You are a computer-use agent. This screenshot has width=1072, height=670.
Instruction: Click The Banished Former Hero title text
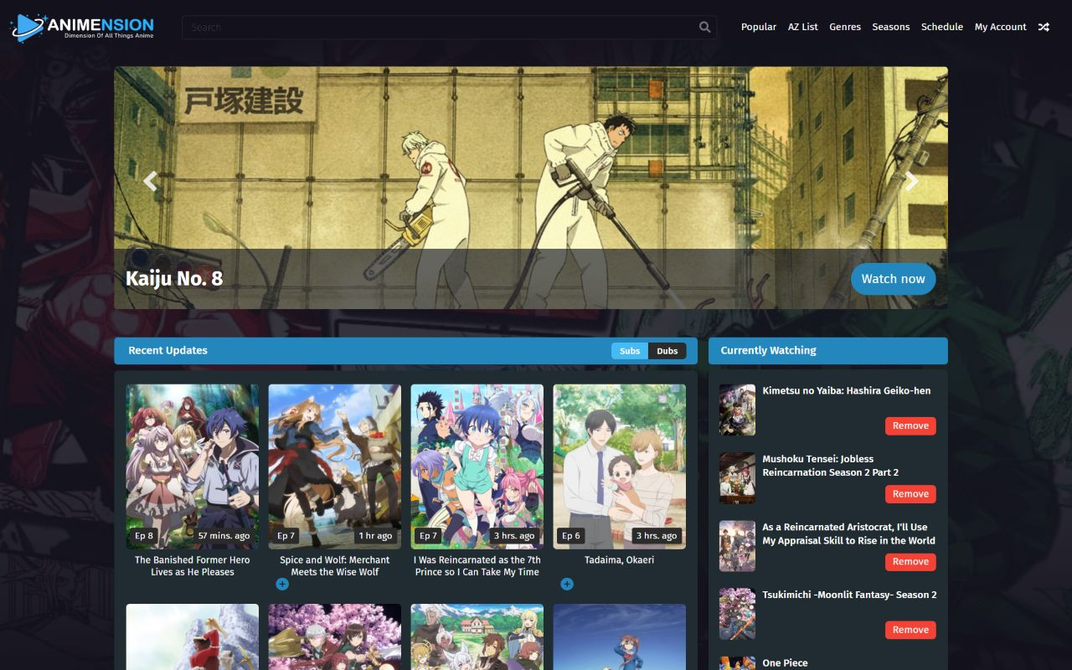click(x=193, y=566)
